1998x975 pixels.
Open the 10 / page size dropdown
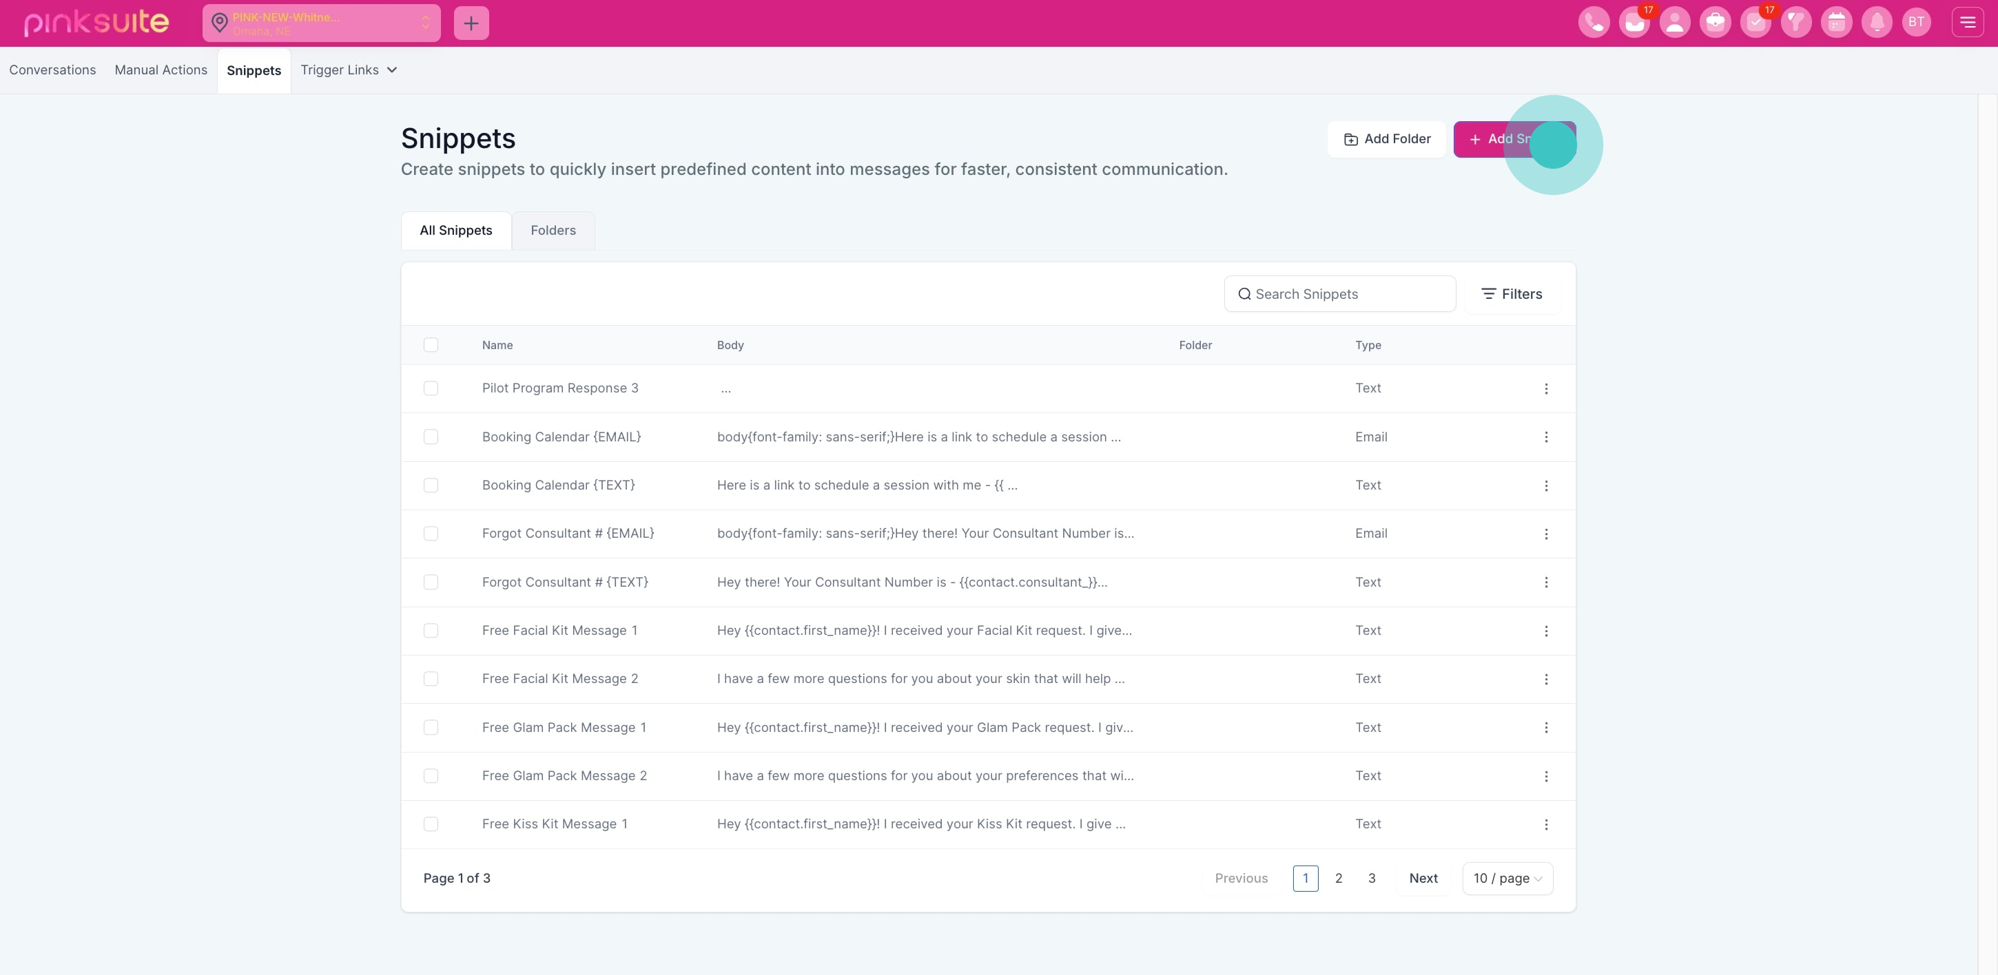point(1507,878)
